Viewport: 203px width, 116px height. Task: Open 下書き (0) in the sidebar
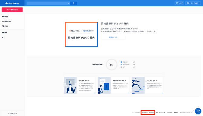point(5,26)
